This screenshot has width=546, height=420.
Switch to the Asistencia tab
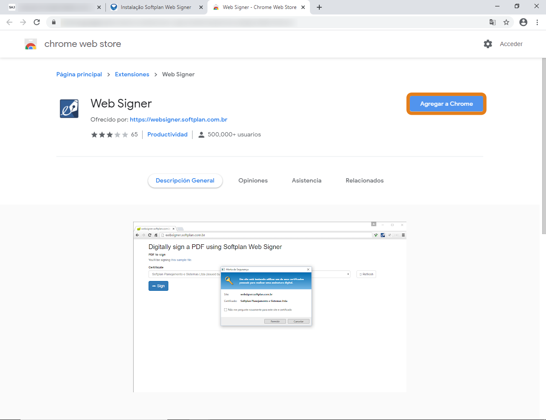307,180
